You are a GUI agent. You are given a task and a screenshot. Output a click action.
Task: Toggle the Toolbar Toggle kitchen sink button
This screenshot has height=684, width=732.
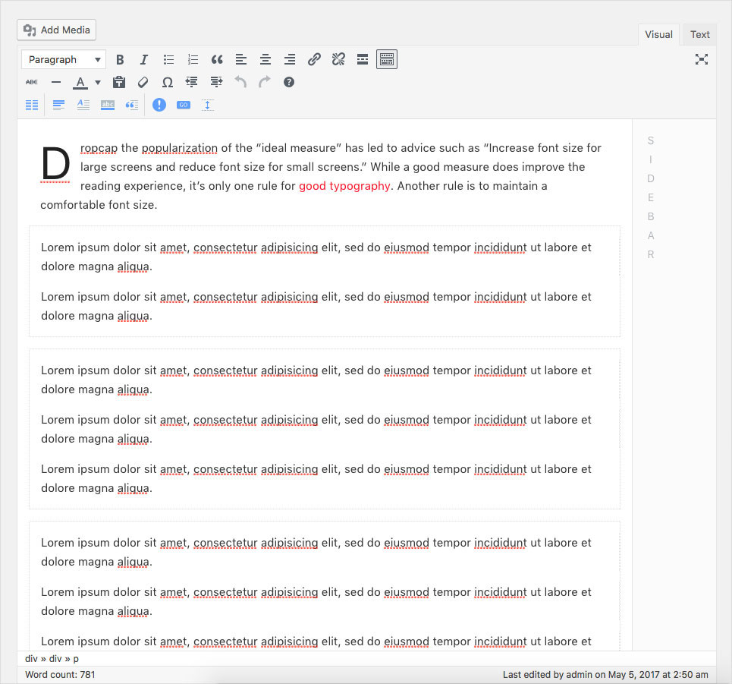[386, 59]
